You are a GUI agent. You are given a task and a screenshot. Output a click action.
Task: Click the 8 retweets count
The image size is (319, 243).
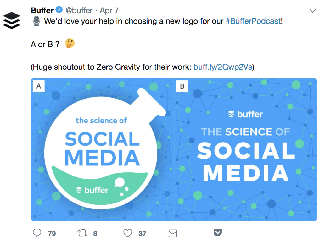pos(95,234)
